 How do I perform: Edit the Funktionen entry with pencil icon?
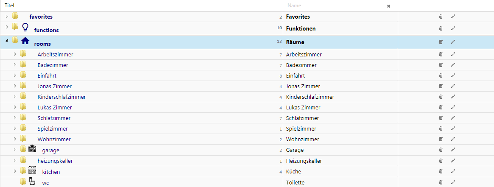[x=453, y=28]
